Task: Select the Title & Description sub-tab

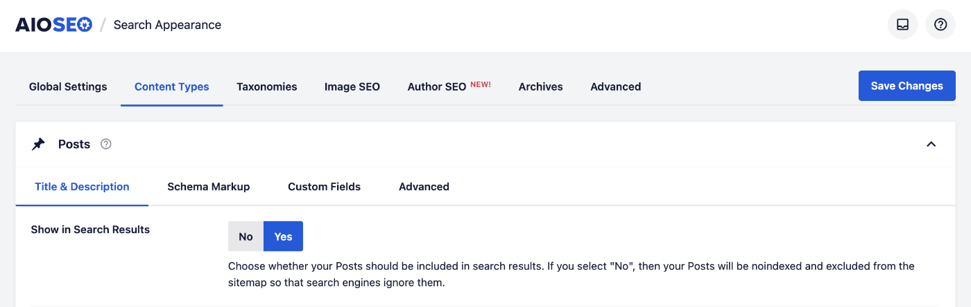Action: 82,187
